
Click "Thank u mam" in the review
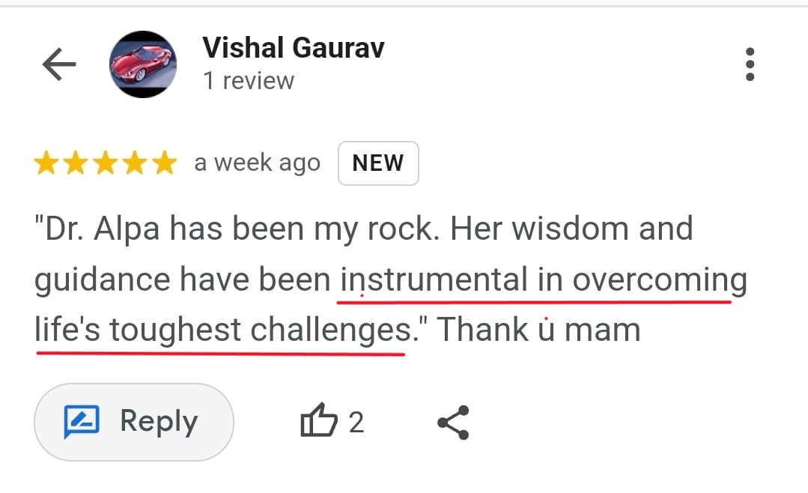click(538, 330)
